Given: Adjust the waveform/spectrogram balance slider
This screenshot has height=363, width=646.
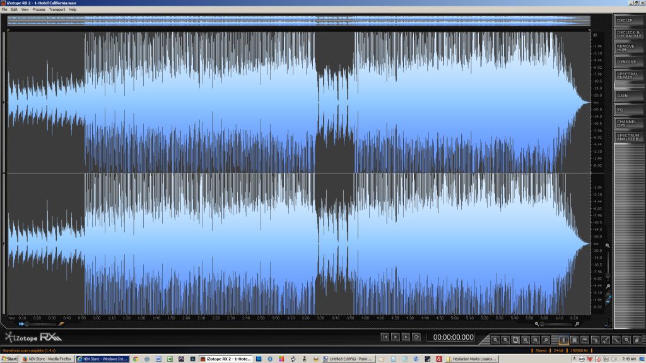Looking at the screenshot, I should coord(26,324).
